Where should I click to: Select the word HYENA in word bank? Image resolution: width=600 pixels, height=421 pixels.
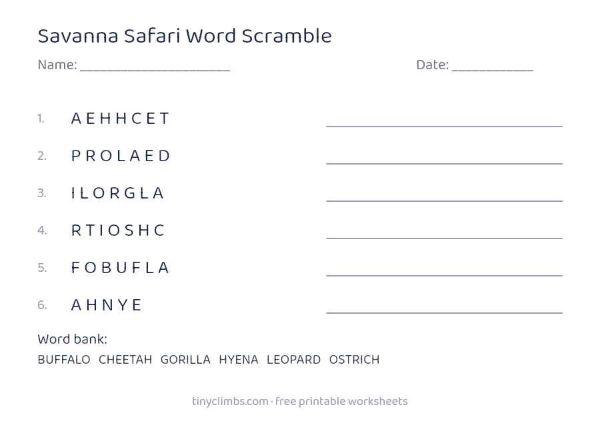(x=239, y=360)
